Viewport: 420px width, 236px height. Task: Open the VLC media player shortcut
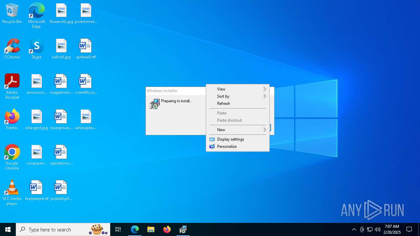pyautogui.click(x=12, y=193)
